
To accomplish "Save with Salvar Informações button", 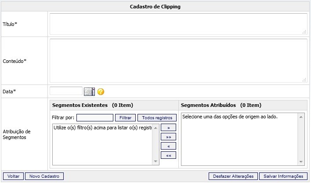I will (283, 176).
